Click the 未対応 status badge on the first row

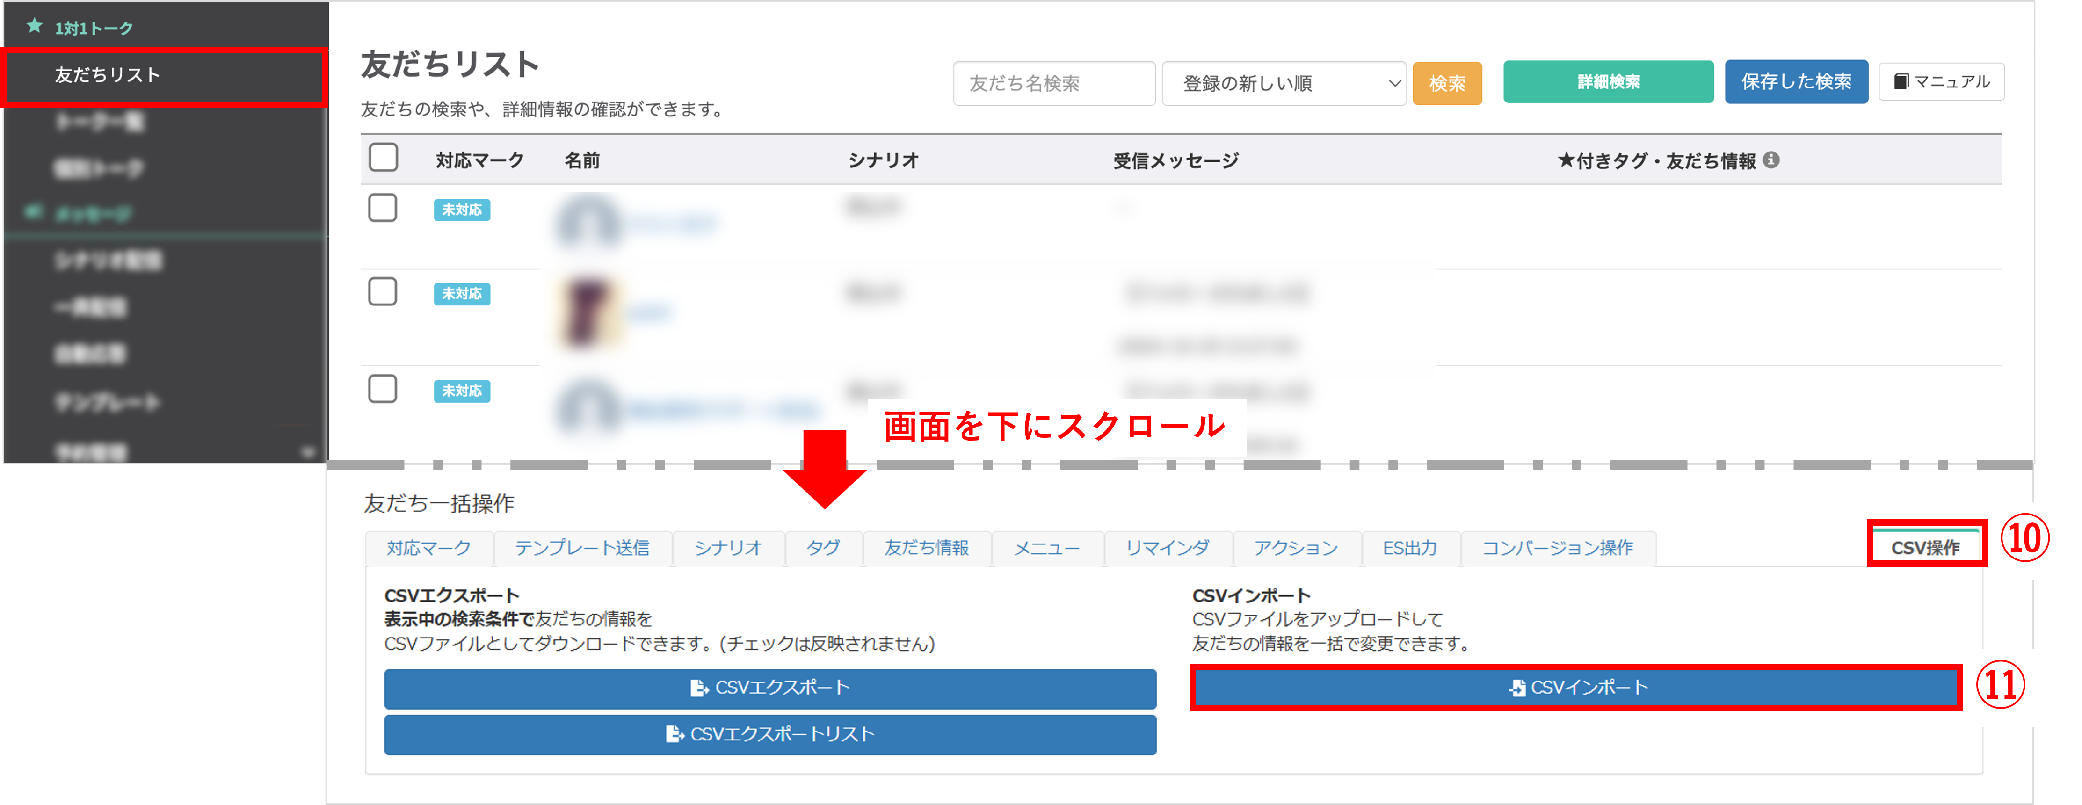pos(462,210)
